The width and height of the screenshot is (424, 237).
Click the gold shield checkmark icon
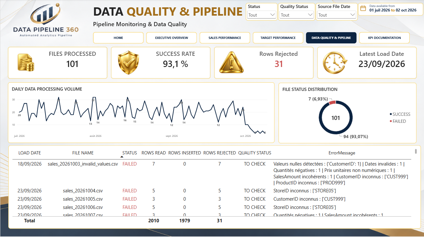[x=128, y=63]
